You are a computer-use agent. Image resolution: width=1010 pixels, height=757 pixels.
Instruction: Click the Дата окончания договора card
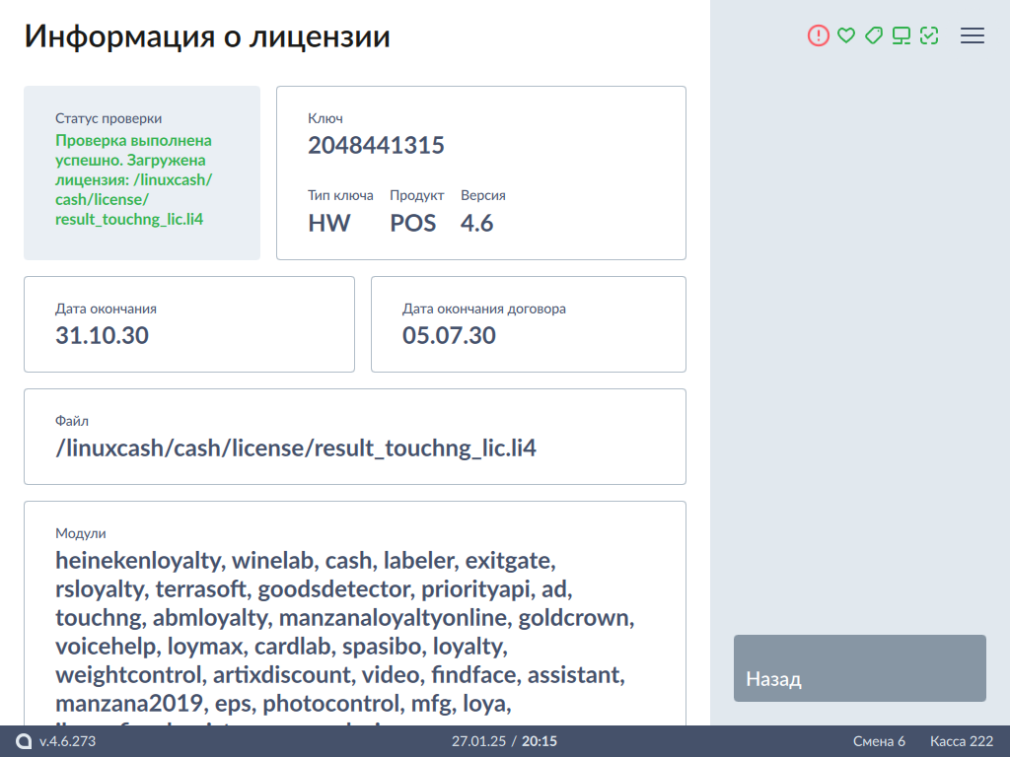point(528,324)
